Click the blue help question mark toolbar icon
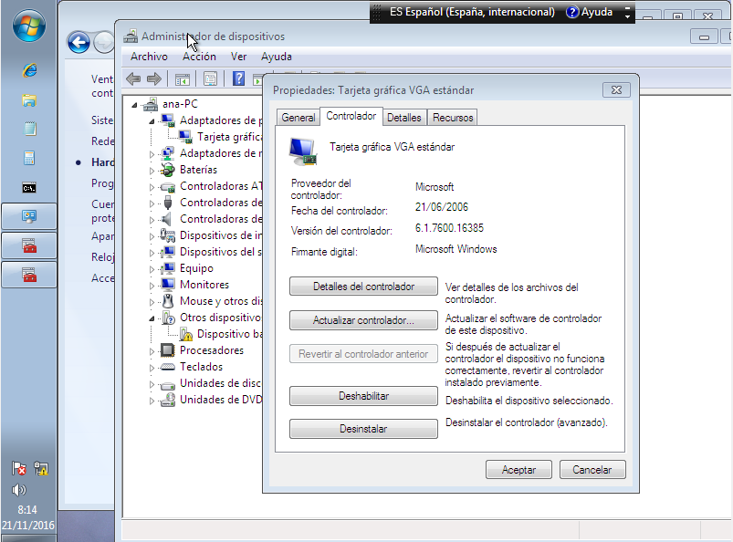Image resolution: width=733 pixels, height=542 pixels. click(x=238, y=78)
